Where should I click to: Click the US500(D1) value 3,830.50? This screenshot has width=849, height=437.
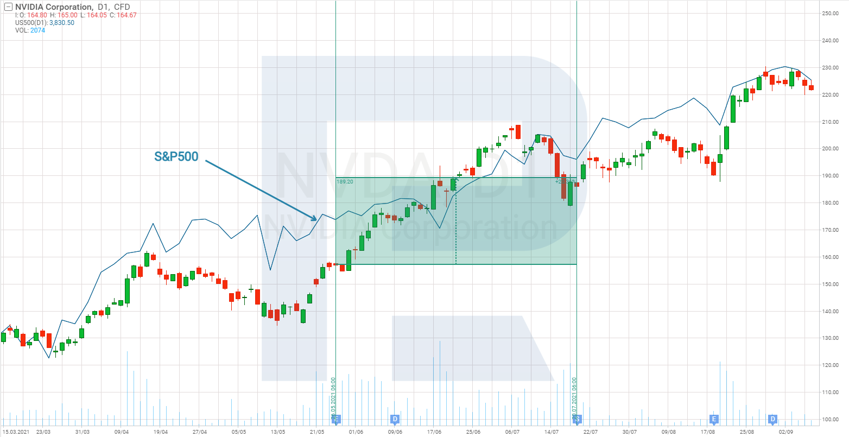tap(62, 23)
